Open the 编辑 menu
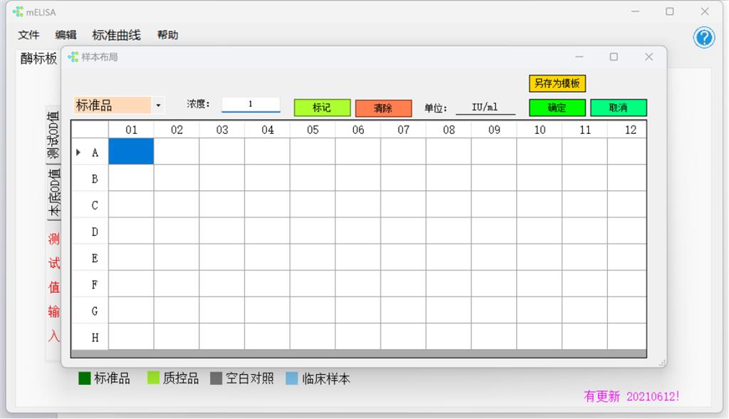The width and height of the screenshot is (729, 419). coord(65,35)
